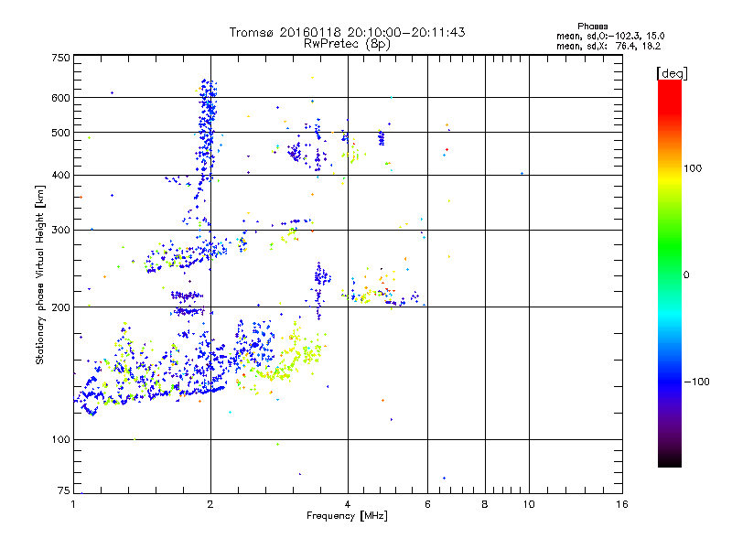Click the x-axis tick label '1'
Screen dimensions: 732x549
tap(73, 504)
